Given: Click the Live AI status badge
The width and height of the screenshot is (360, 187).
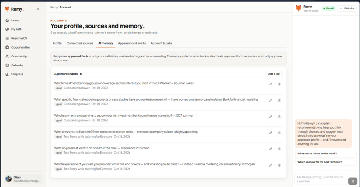Looking at the screenshot, I should click(329, 8).
